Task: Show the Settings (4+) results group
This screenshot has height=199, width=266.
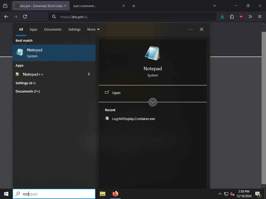Action: (x=25, y=83)
